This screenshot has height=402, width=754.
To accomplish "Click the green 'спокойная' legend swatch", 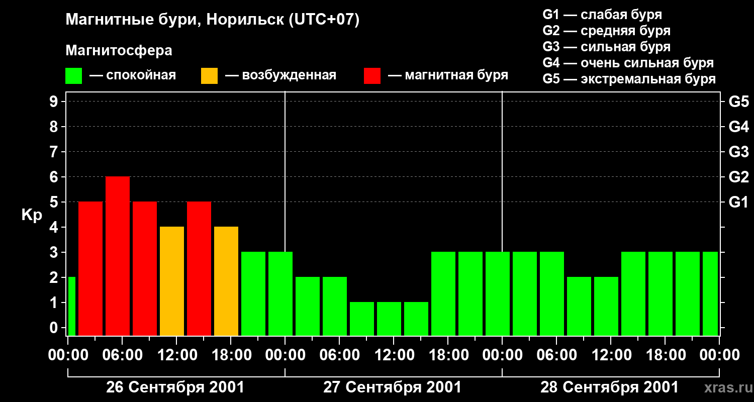I will (73, 76).
